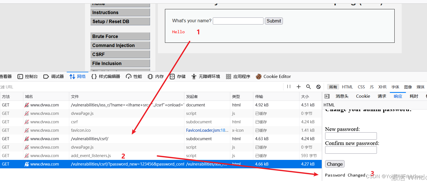Click the 593 字节 size cell
The image size is (427, 181).
pyautogui.click(x=310, y=156)
